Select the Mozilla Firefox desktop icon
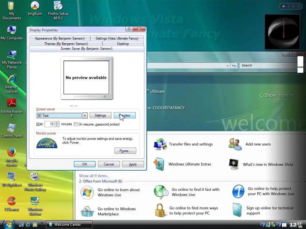Viewport: 306px width, 229px height. pos(12,157)
